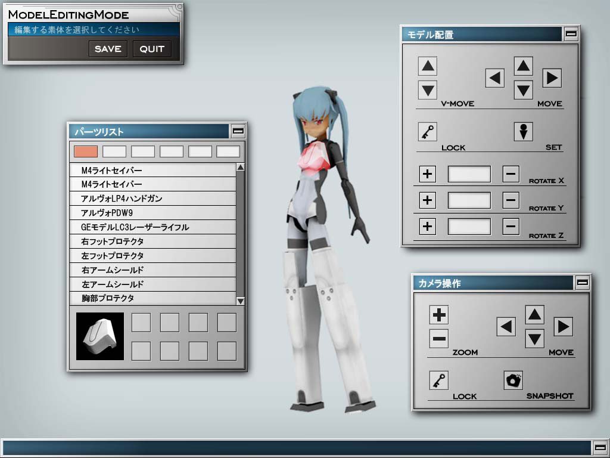Zoom out with the camera minus icon

(439, 339)
